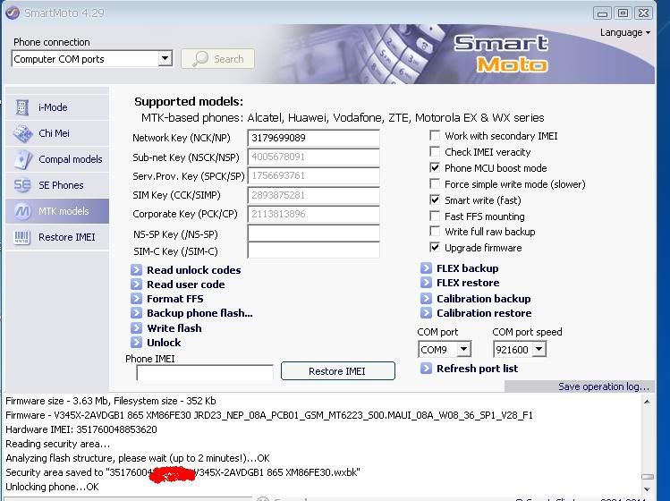Click Calibration backup link
The height and width of the screenshot is (501, 670).
[483, 299]
